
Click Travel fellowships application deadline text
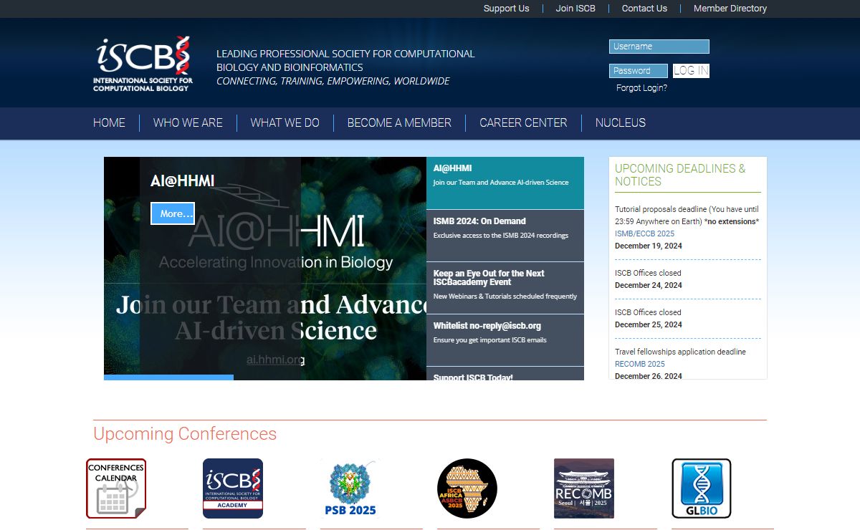pos(680,352)
